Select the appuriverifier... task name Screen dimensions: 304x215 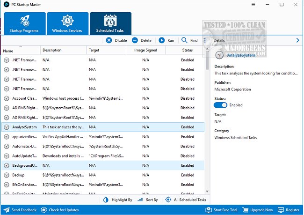(24, 136)
